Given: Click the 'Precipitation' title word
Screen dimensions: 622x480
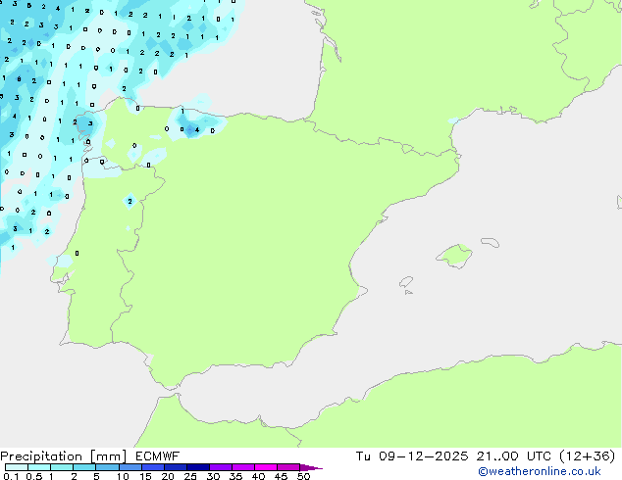Looking at the screenshot, I should coord(41,456).
